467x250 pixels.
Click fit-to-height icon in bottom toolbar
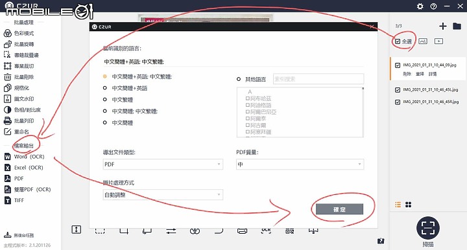coord(77,229)
